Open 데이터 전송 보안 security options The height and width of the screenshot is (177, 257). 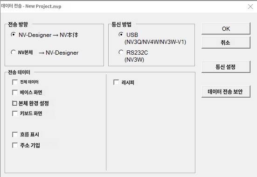click(226, 92)
